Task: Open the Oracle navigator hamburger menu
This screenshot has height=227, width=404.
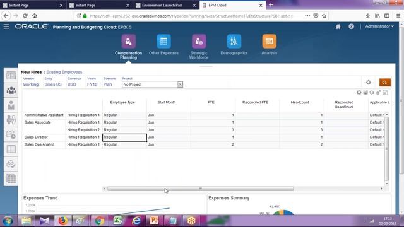Action: [x=6, y=26]
